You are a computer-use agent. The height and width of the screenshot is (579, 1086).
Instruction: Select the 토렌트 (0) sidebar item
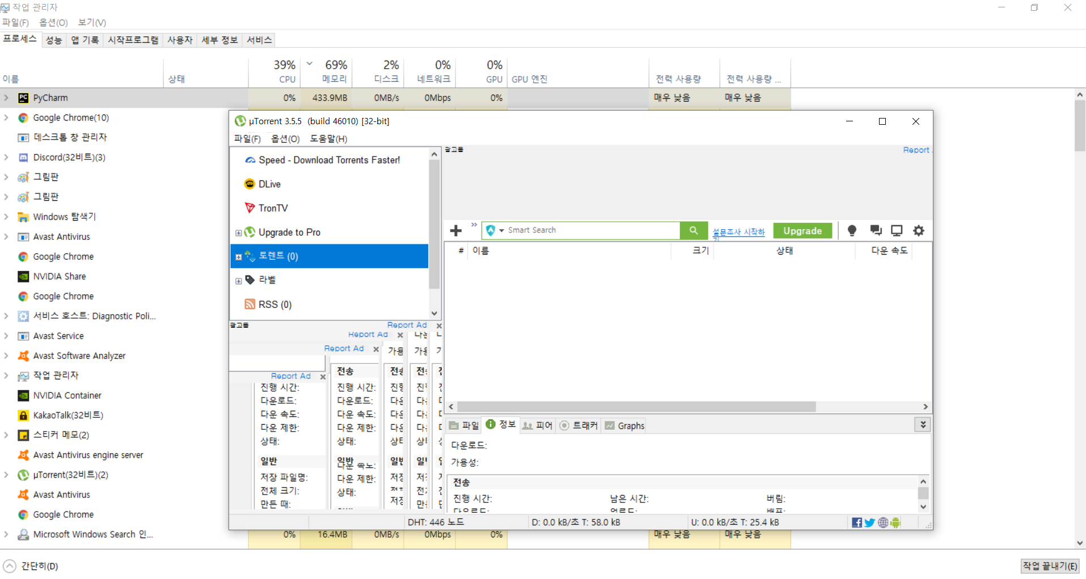pos(329,256)
